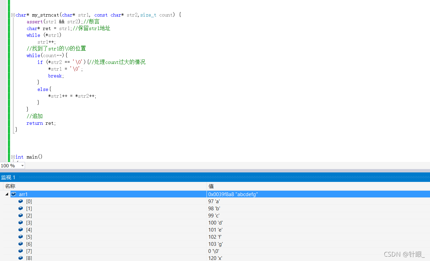
Task: Click the while (*str1) line
Action: (x=44, y=35)
